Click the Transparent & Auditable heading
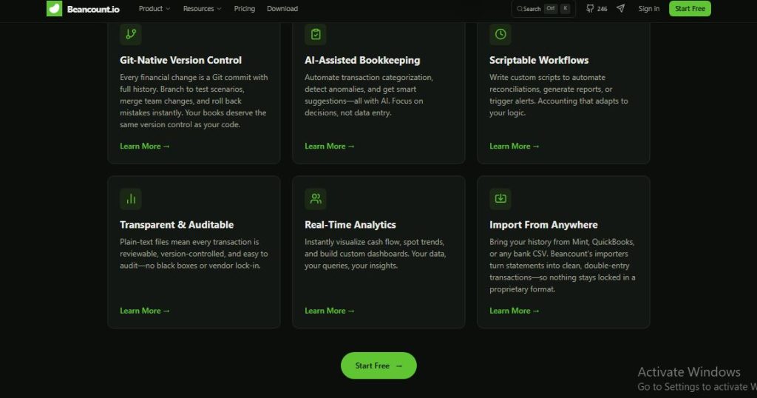757x398 pixels. point(177,225)
